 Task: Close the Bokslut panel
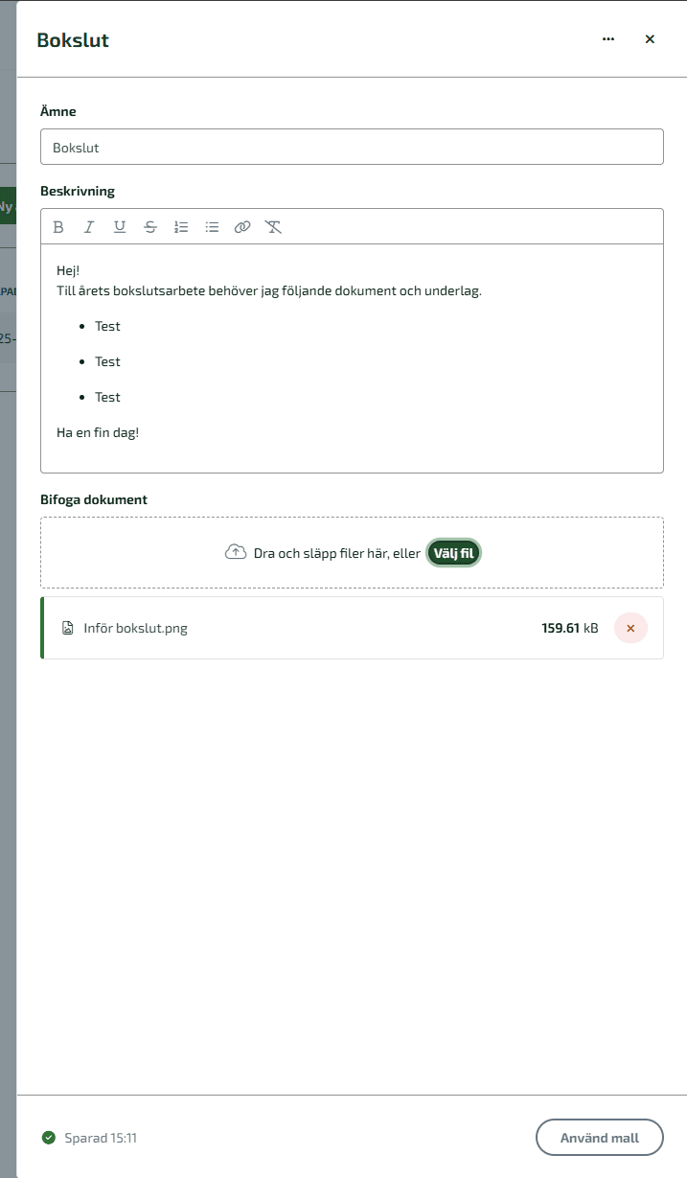[x=650, y=39]
